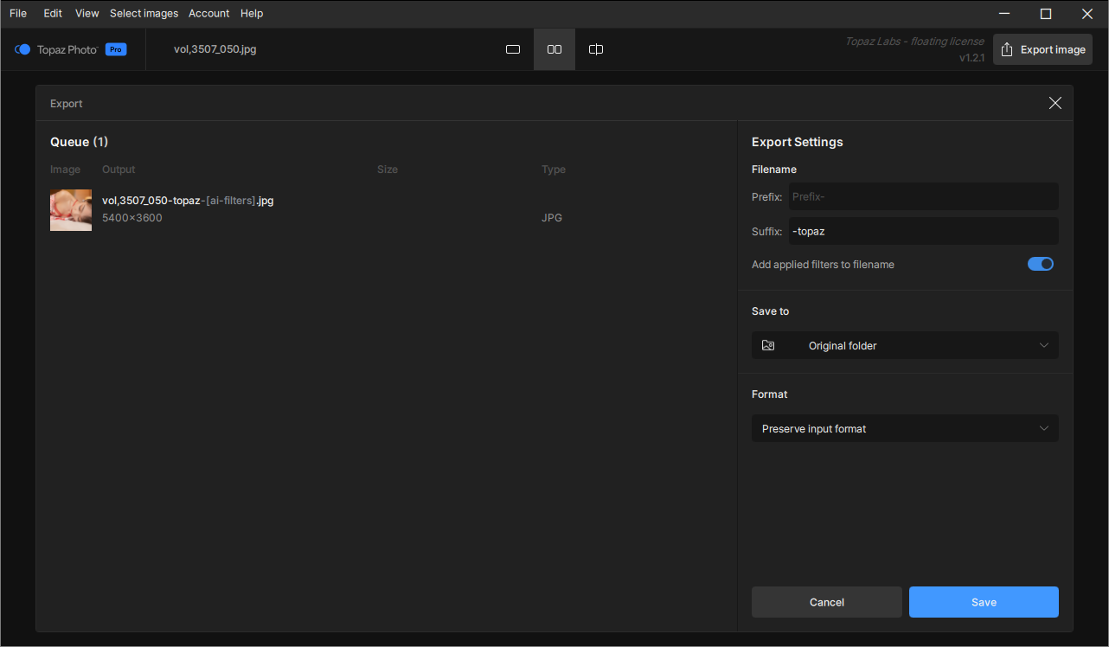Open the File menu
The width and height of the screenshot is (1109, 647).
18,13
